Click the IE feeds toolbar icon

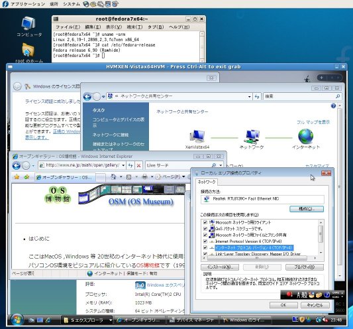pos(128,177)
